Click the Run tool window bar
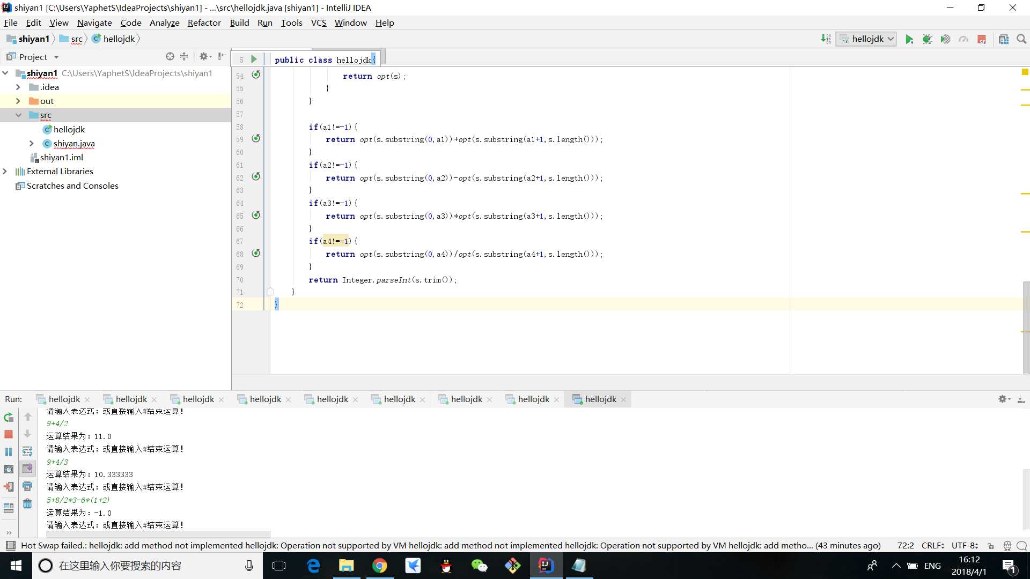This screenshot has height=579, width=1030. coord(13,399)
